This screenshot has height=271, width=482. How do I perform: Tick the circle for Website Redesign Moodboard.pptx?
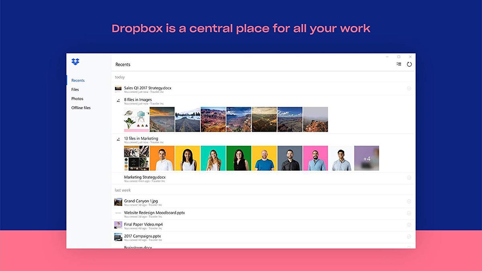click(x=409, y=213)
